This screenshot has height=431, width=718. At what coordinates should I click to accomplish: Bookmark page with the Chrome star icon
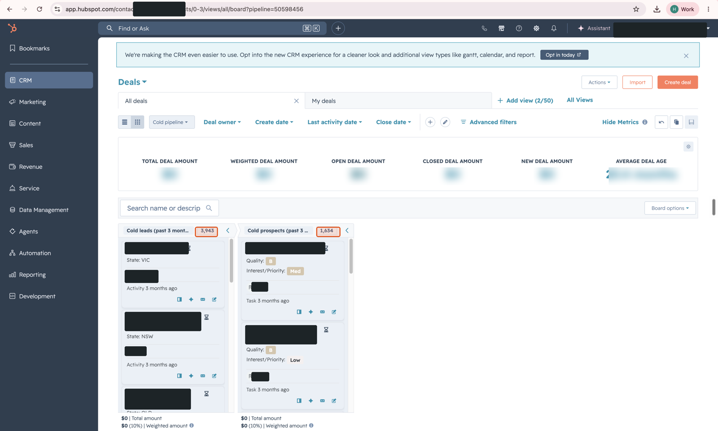[x=636, y=9]
